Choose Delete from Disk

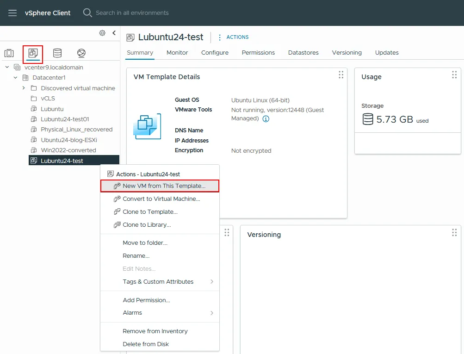point(160,344)
